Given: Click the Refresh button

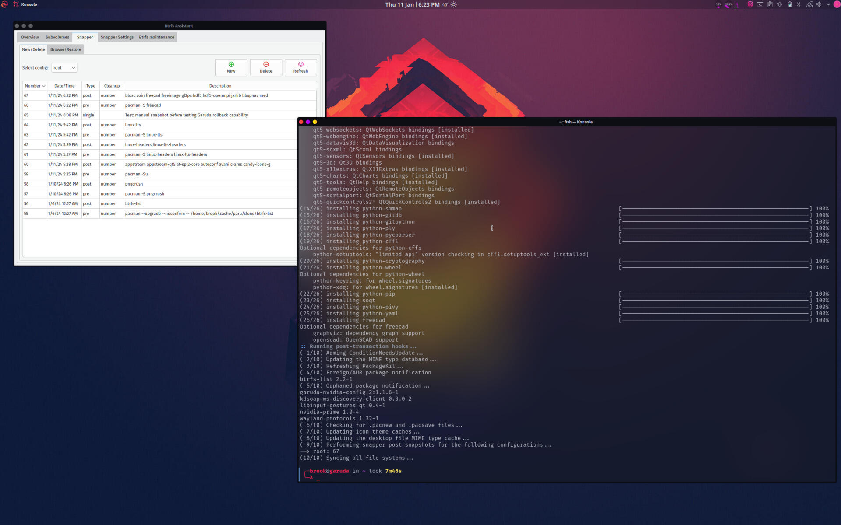Looking at the screenshot, I should coord(300,67).
